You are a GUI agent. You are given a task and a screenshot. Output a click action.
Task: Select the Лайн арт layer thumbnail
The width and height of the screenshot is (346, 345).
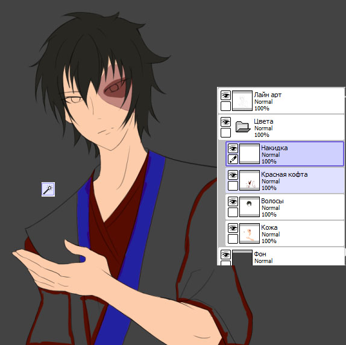pyautogui.click(x=242, y=101)
